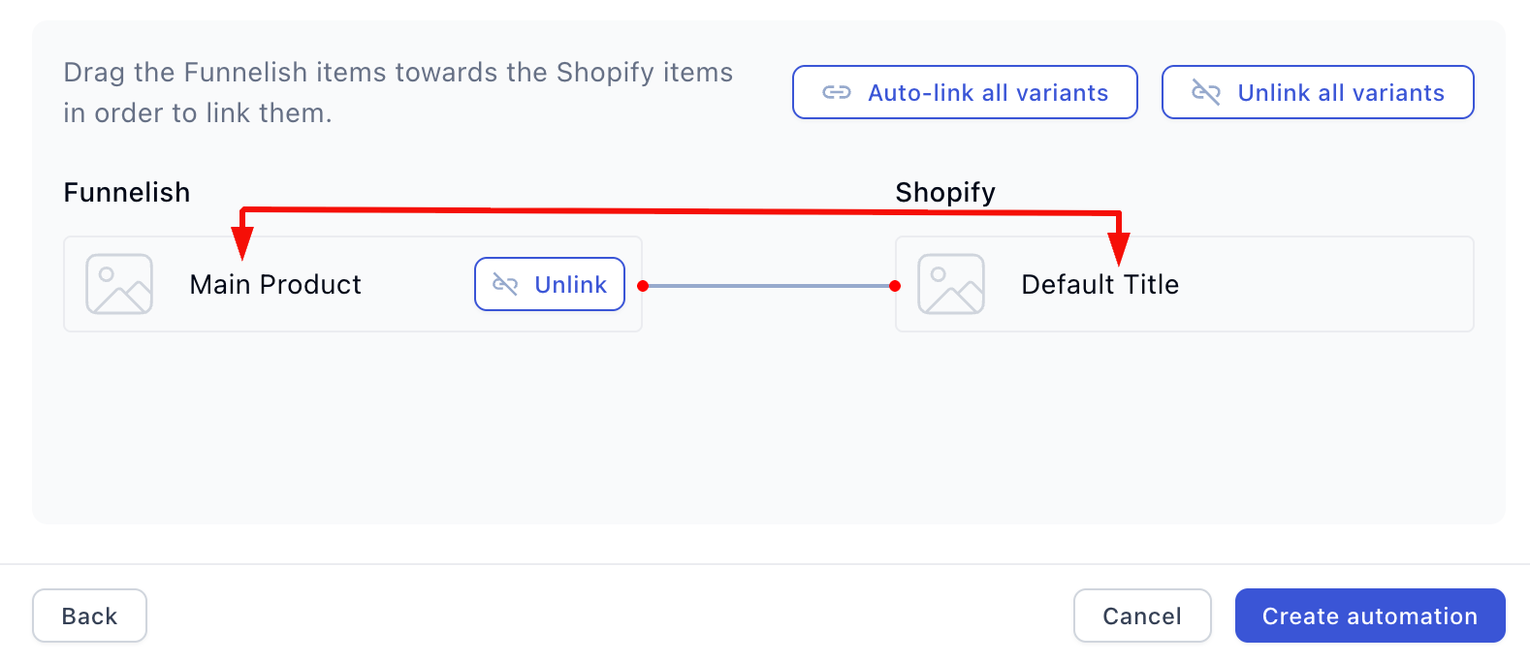
Task: Click the chain-link icon in Auto-link all variants
Action: point(836,93)
